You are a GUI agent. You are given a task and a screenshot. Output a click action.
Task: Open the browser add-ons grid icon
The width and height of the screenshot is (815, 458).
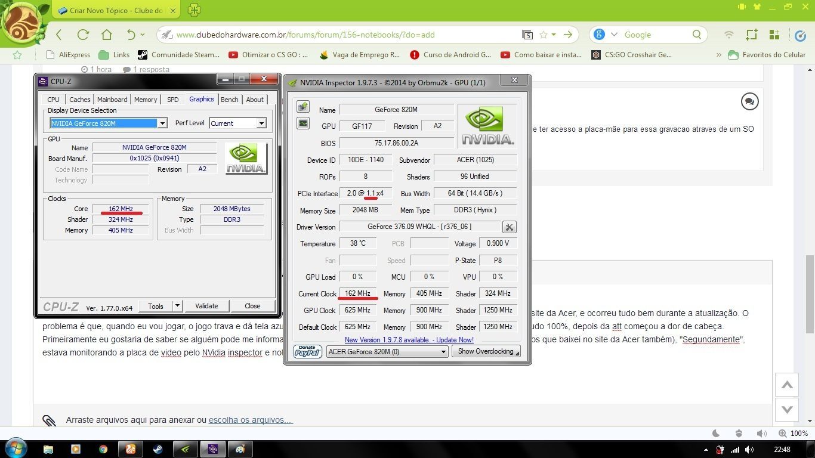(774, 35)
